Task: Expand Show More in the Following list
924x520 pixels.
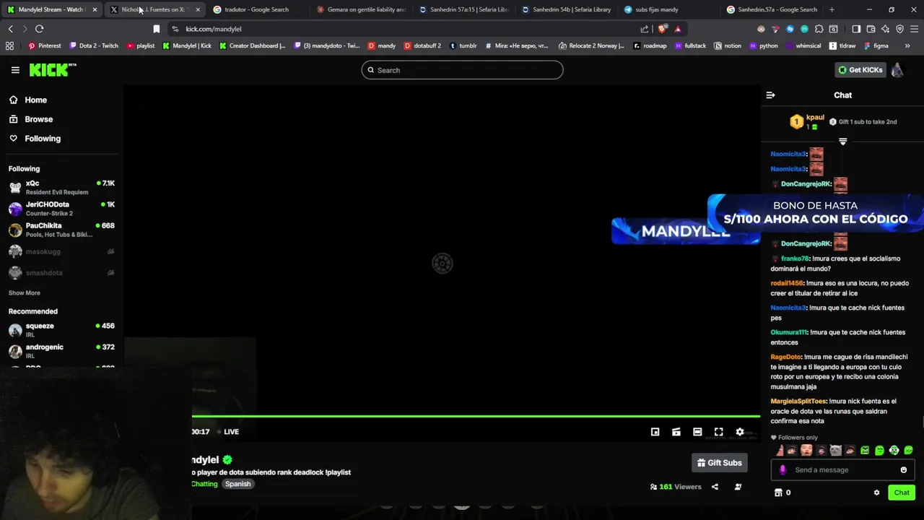Action: point(25,293)
